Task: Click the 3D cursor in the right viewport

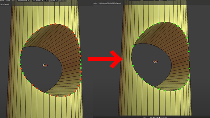Action: tap(155, 61)
